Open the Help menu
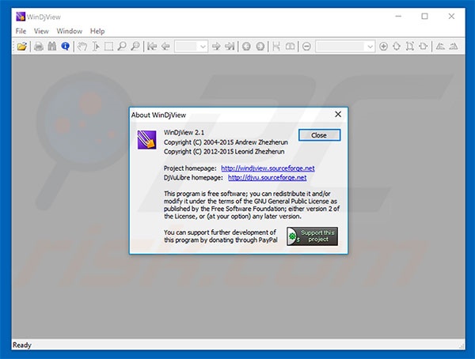The height and width of the screenshot is (359, 475). point(97,31)
